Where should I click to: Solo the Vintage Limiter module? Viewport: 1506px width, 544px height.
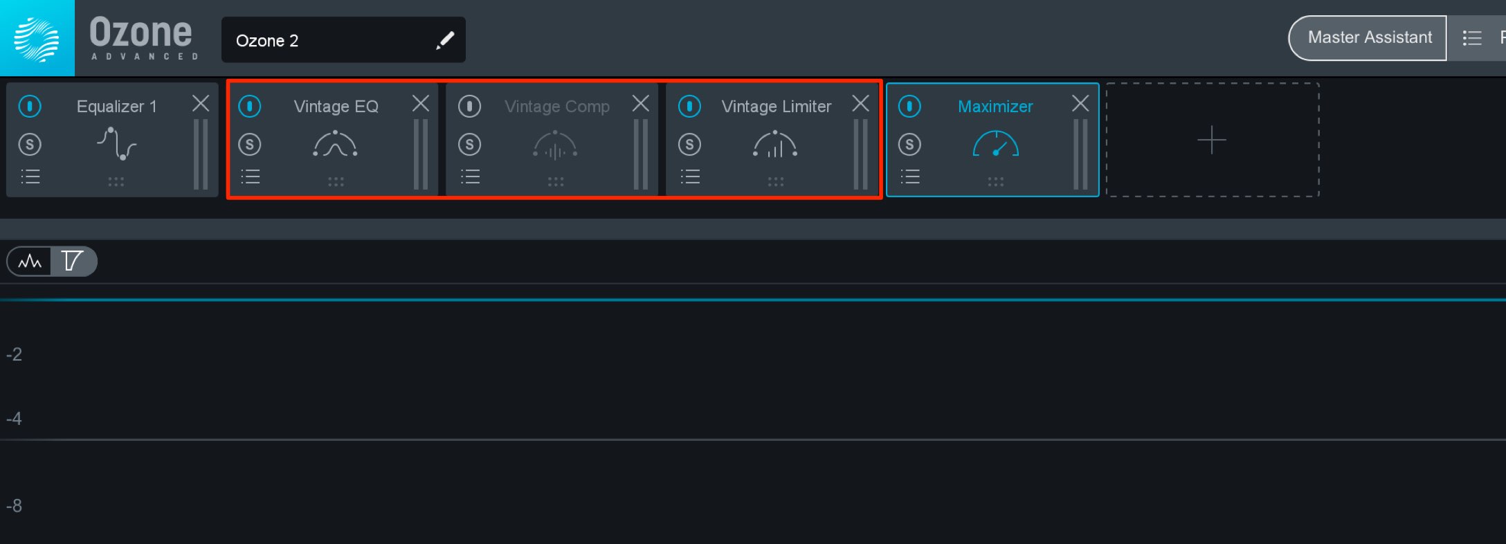(689, 145)
